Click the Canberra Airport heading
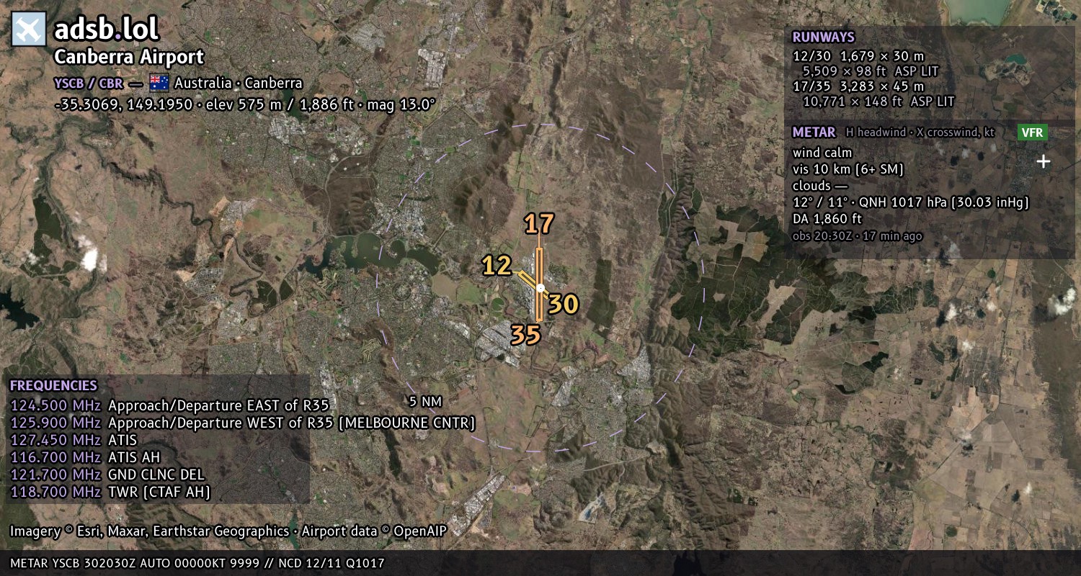 click(x=129, y=57)
